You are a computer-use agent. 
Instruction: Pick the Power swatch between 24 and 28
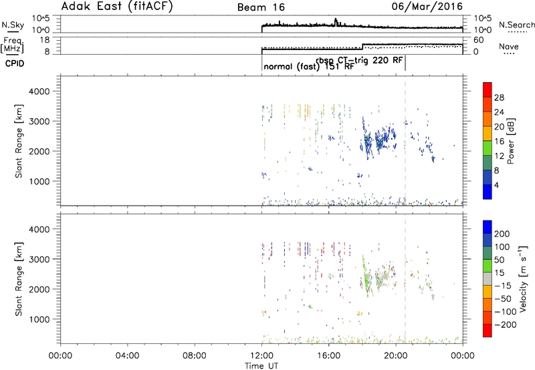pos(488,104)
